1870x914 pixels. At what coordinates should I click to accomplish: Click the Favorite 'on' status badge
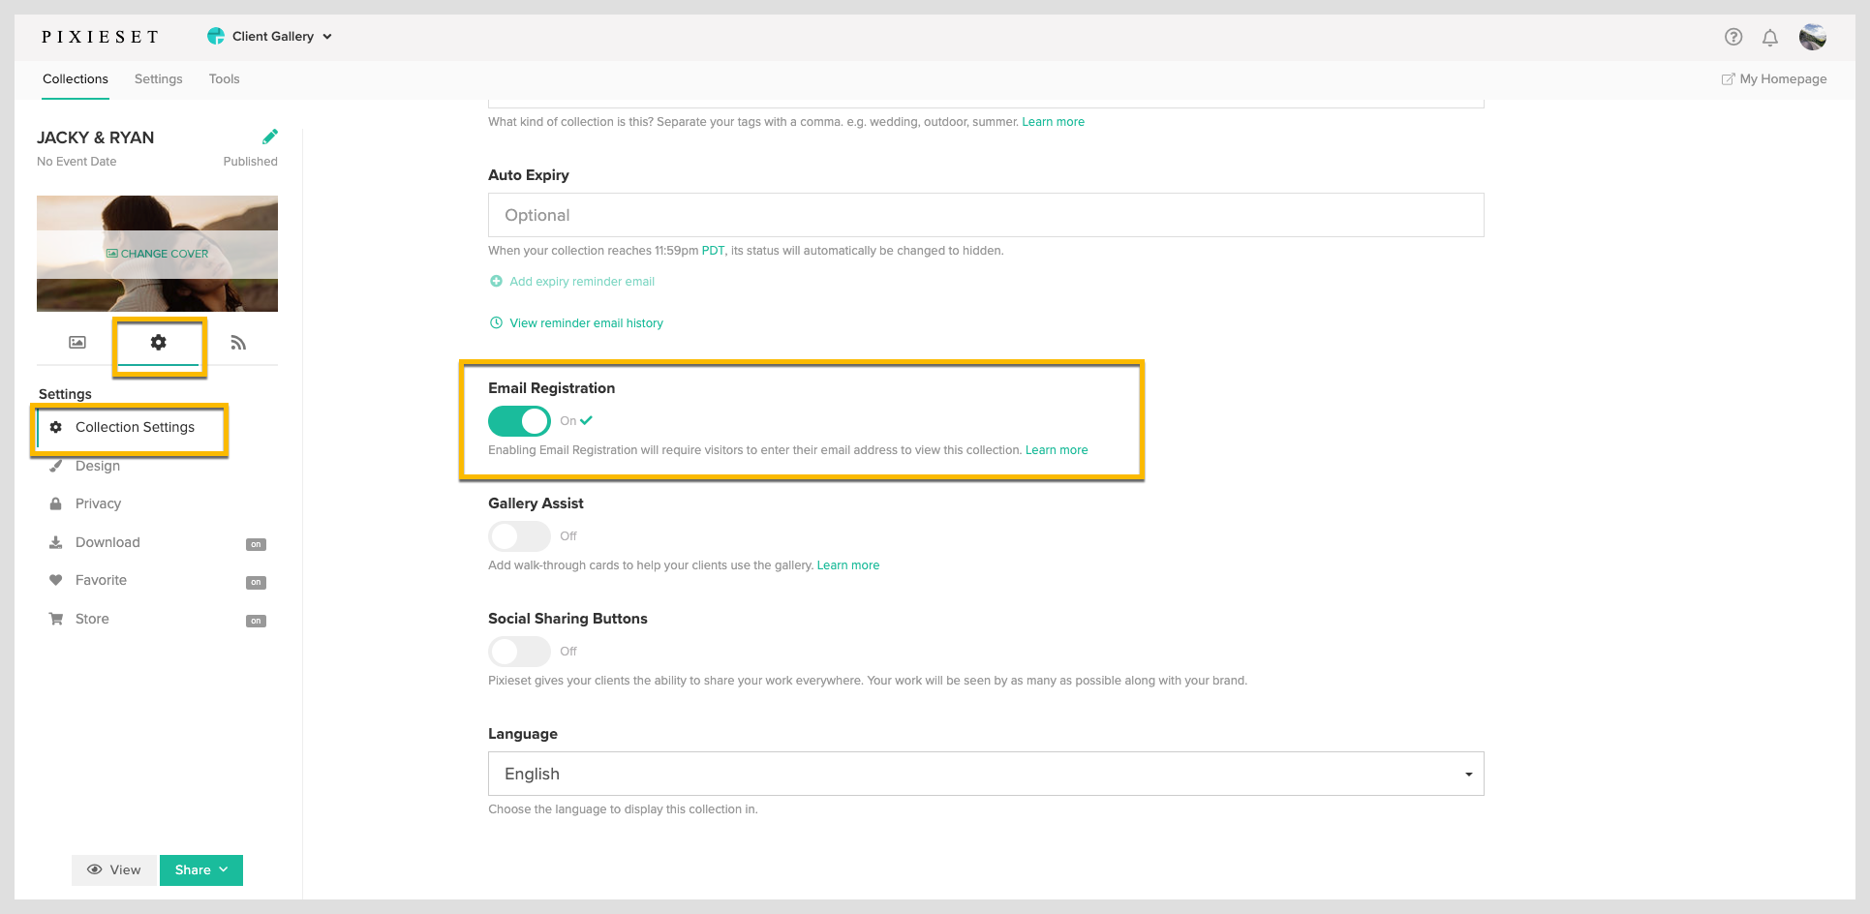tap(256, 582)
